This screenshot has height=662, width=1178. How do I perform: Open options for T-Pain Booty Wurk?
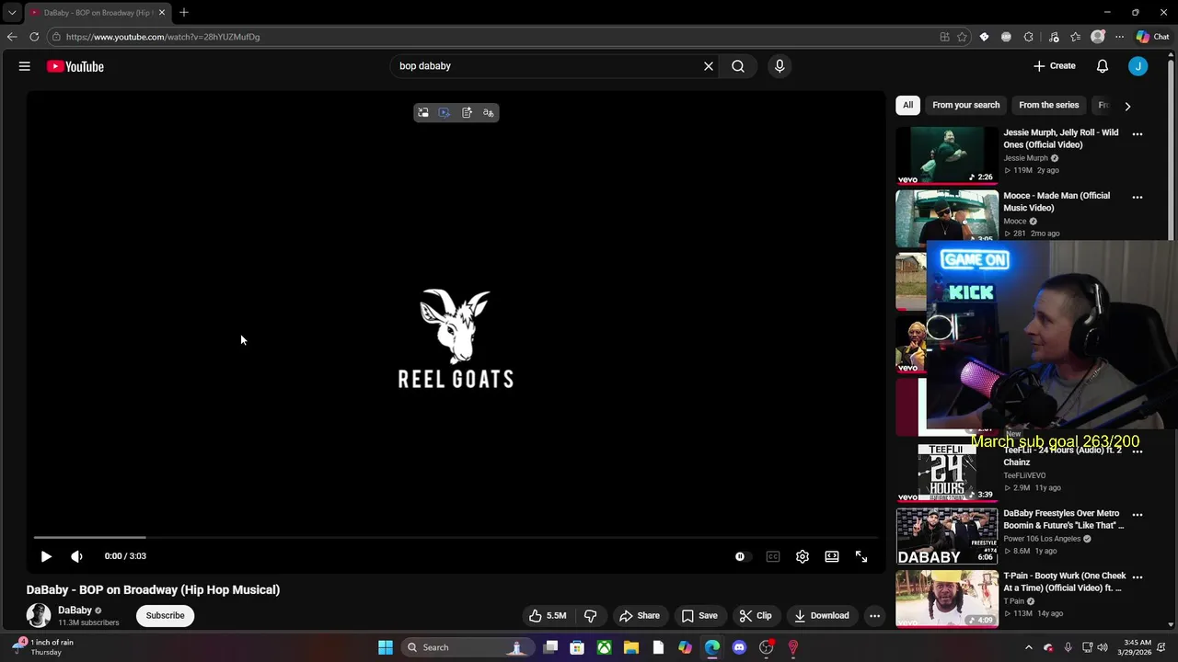(1138, 577)
